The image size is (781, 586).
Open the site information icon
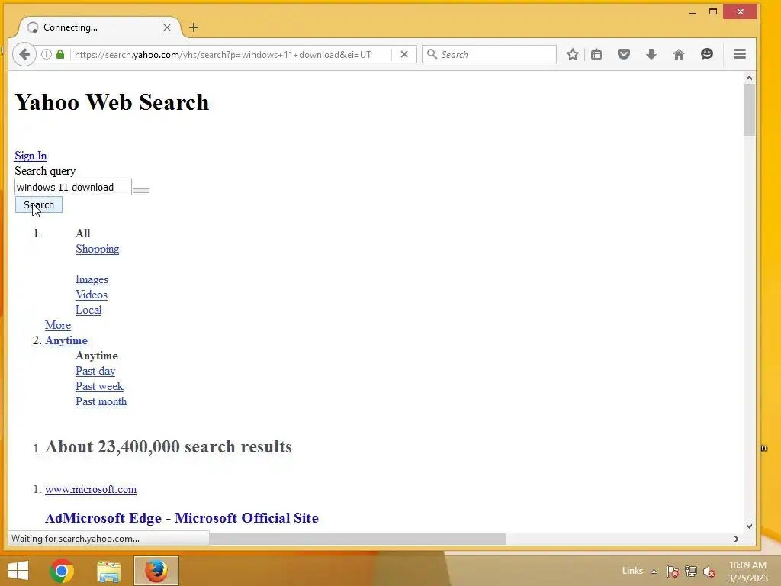coord(46,54)
